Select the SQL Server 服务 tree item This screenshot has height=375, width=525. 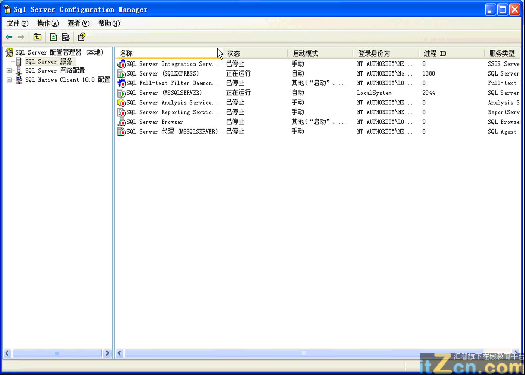(49, 61)
